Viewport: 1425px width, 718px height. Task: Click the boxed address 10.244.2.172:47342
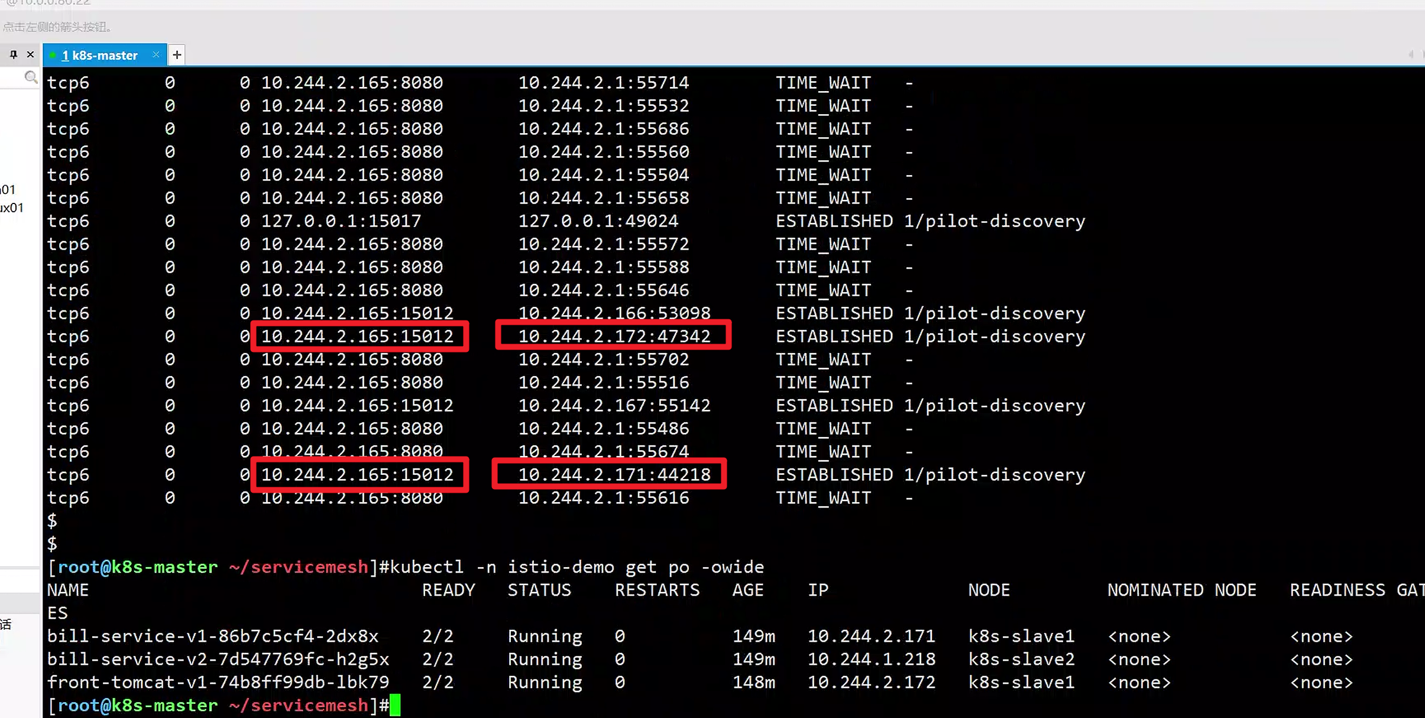(x=614, y=336)
